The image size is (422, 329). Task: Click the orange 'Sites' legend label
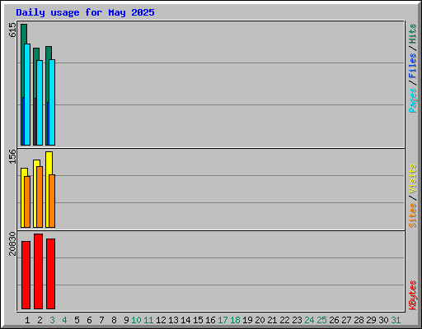tap(413, 215)
